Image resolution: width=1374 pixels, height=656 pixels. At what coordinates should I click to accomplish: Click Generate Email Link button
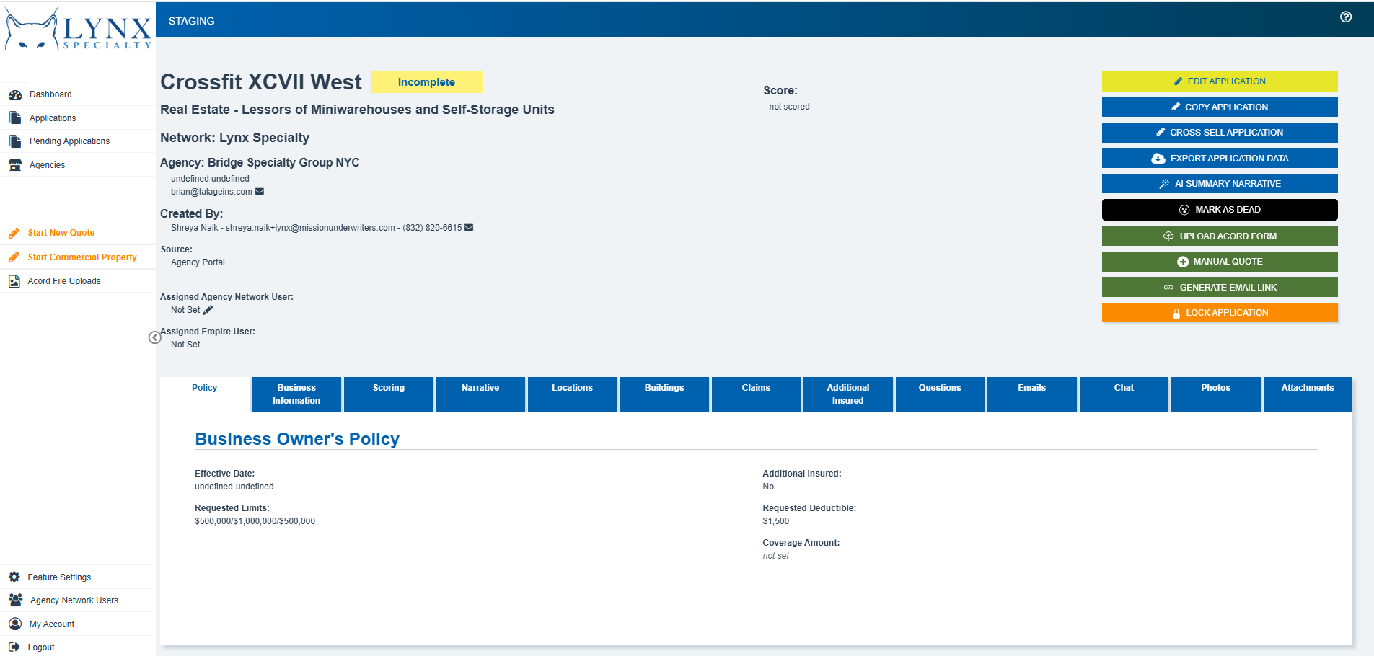point(1220,287)
